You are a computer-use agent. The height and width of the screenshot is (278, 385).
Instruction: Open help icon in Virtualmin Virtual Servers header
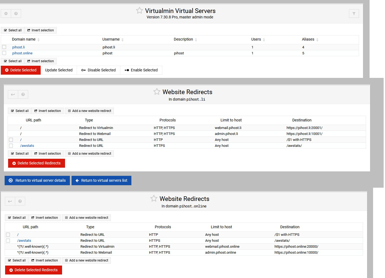tap(16, 14)
